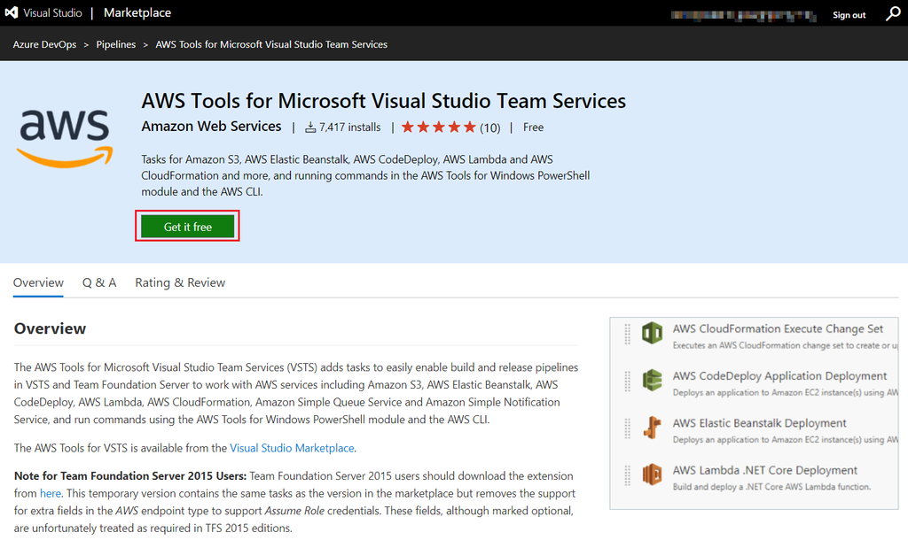The height and width of the screenshot is (540, 908).
Task: Click the installs download icon
Action: [x=310, y=127]
